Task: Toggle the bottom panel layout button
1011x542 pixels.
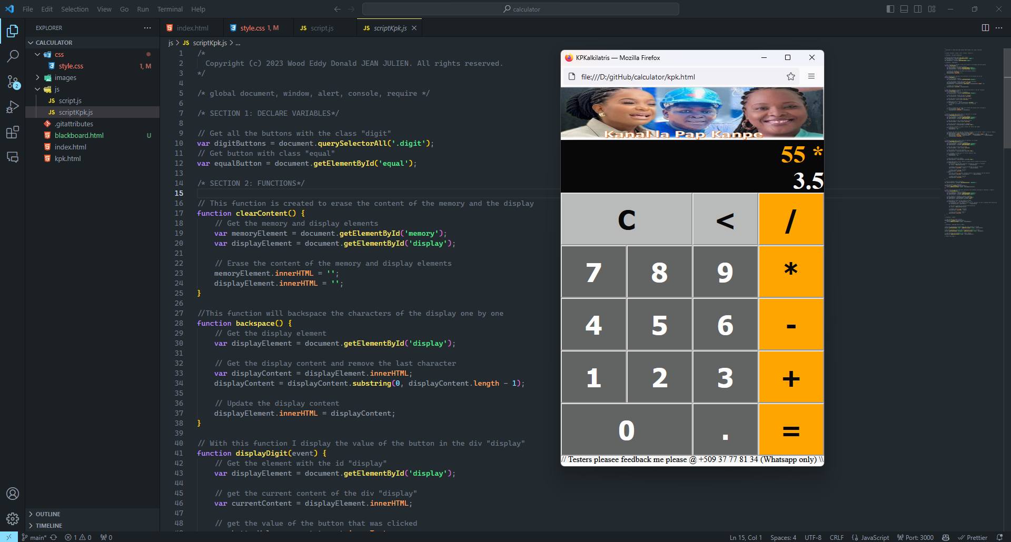Action: coord(904,9)
